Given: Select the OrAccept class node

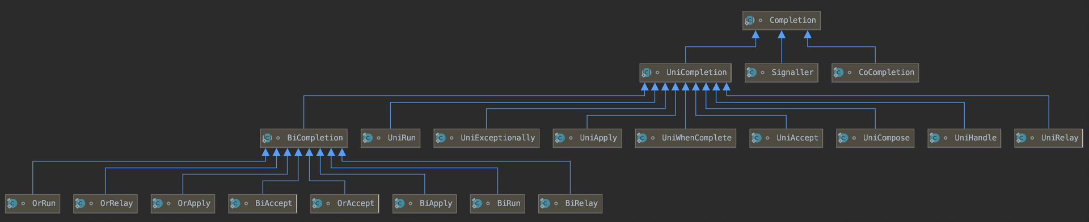Looking at the screenshot, I should coord(345,203).
